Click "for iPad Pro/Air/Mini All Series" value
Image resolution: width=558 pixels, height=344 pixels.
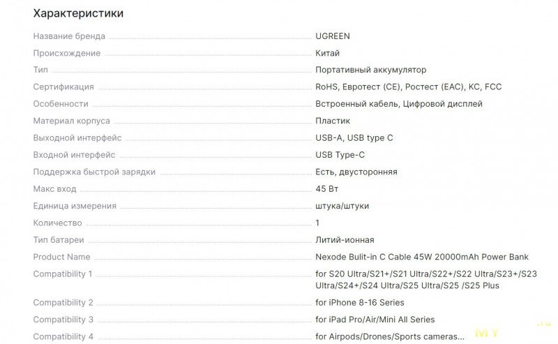[x=375, y=320]
